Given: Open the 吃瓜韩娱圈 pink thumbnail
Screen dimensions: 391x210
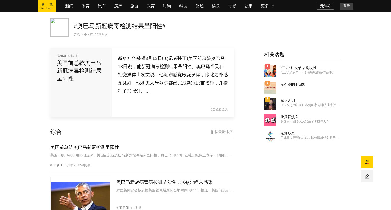Looking at the screenshot, I should pos(270,120).
